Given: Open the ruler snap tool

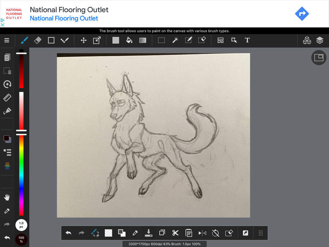Looking at the screenshot, I should (x=7, y=98).
